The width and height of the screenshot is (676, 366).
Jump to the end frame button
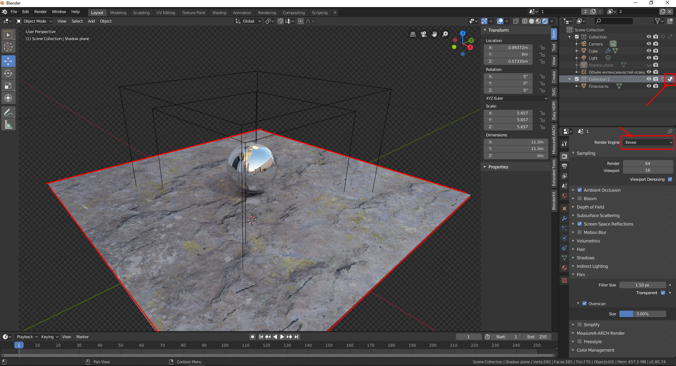[297, 337]
